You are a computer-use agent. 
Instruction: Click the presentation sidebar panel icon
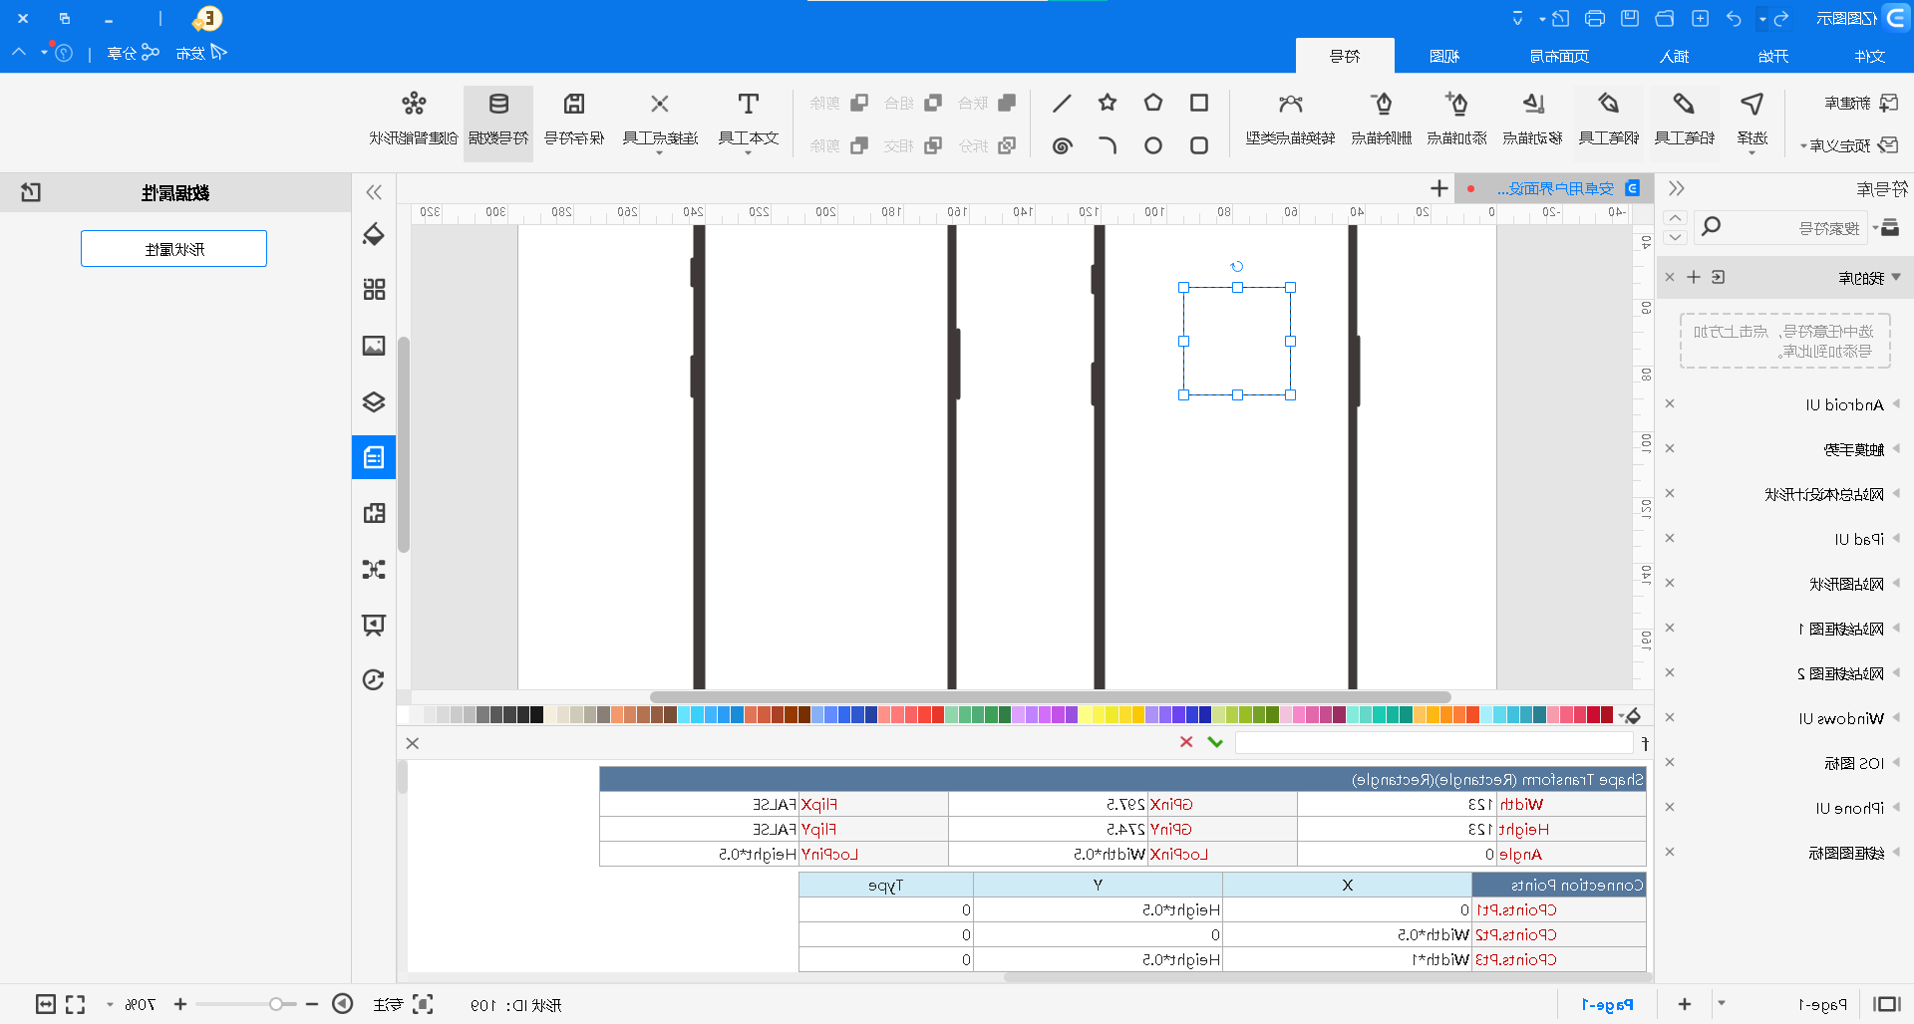pyautogui.click(x=374, y=625)
